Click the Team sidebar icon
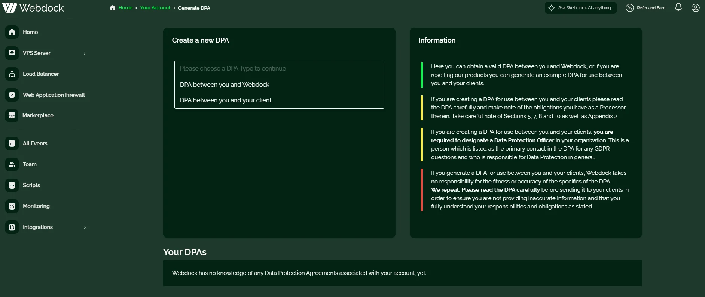This screenshot has width=705, height=297. tap(12, 164)
